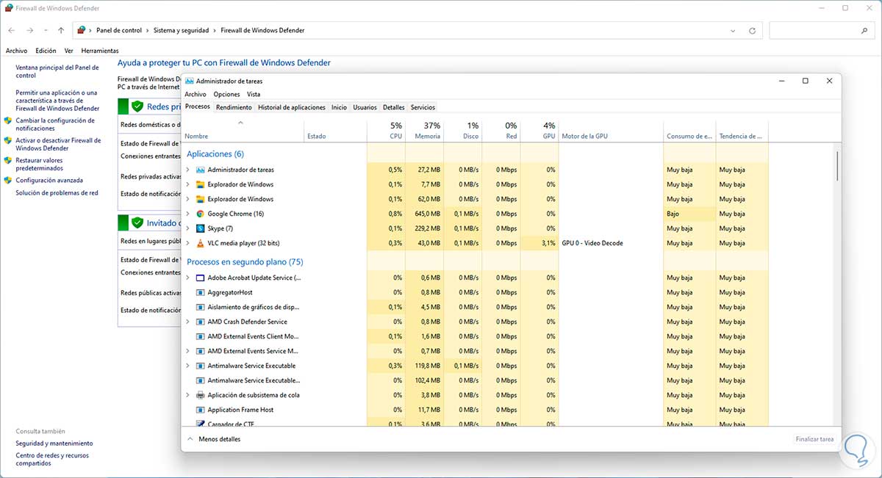Open the Servicios tab
This screenshot has width=882, height=478.
tap(423, 107)
